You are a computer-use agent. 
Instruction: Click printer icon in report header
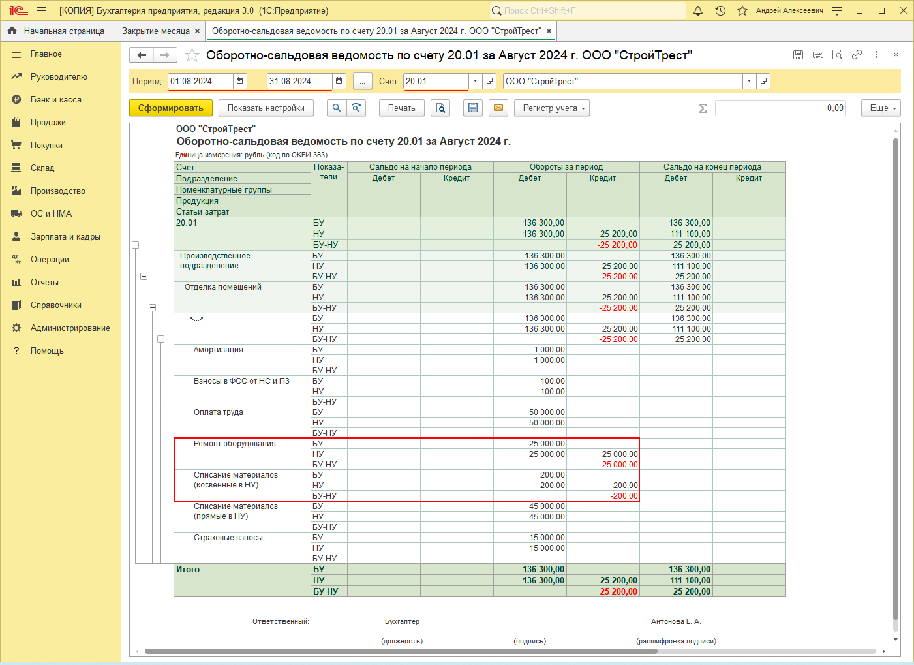(818, 55)
